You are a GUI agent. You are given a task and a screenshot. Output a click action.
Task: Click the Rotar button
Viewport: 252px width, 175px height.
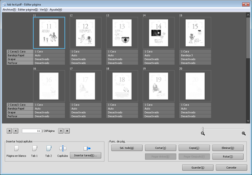[228, 157]
